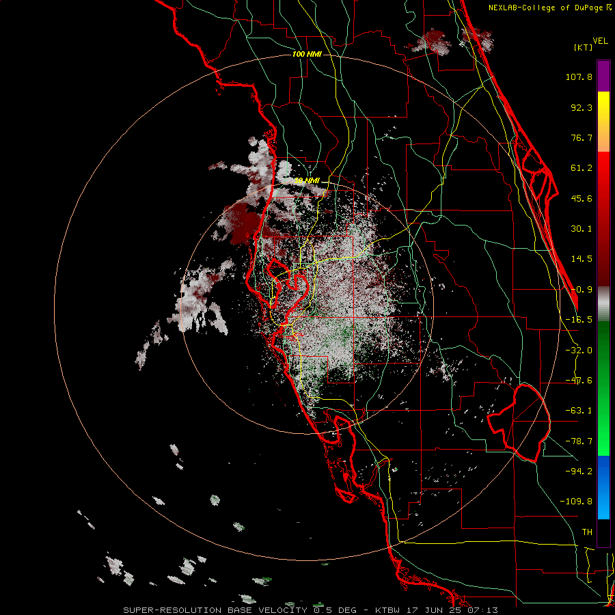Click the -78.7 value on velocity scale
Viewport: 615px width, 615px height.
tap(579, 441)
